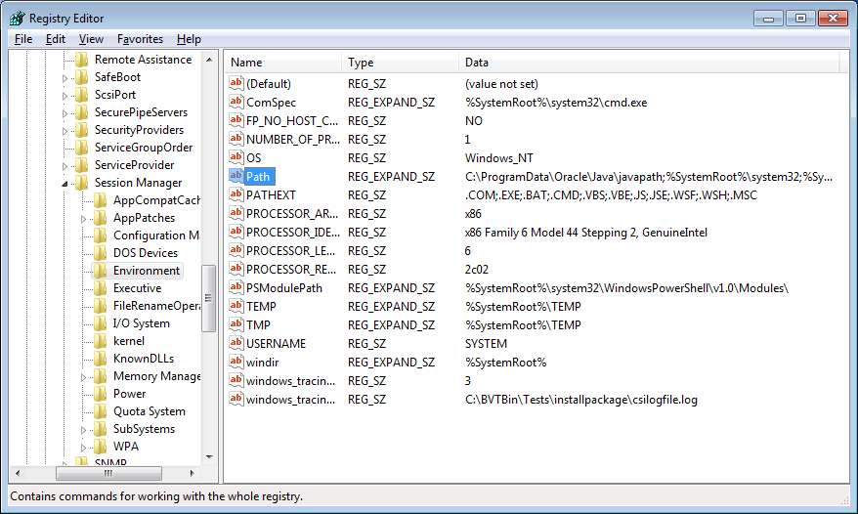Click the icon of windows_tracin... value with data 3
This screenshot has width=858, height=514.
[x=236, y=381]
